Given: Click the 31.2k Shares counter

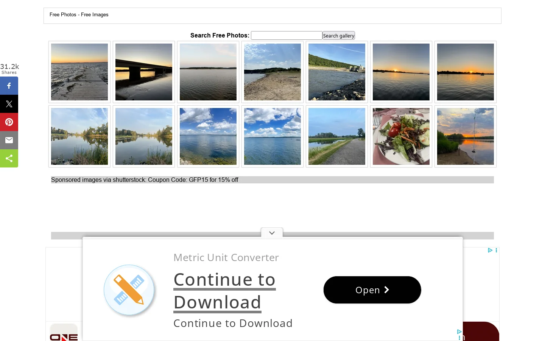Looking at the screenshot, I should [9, 69].
